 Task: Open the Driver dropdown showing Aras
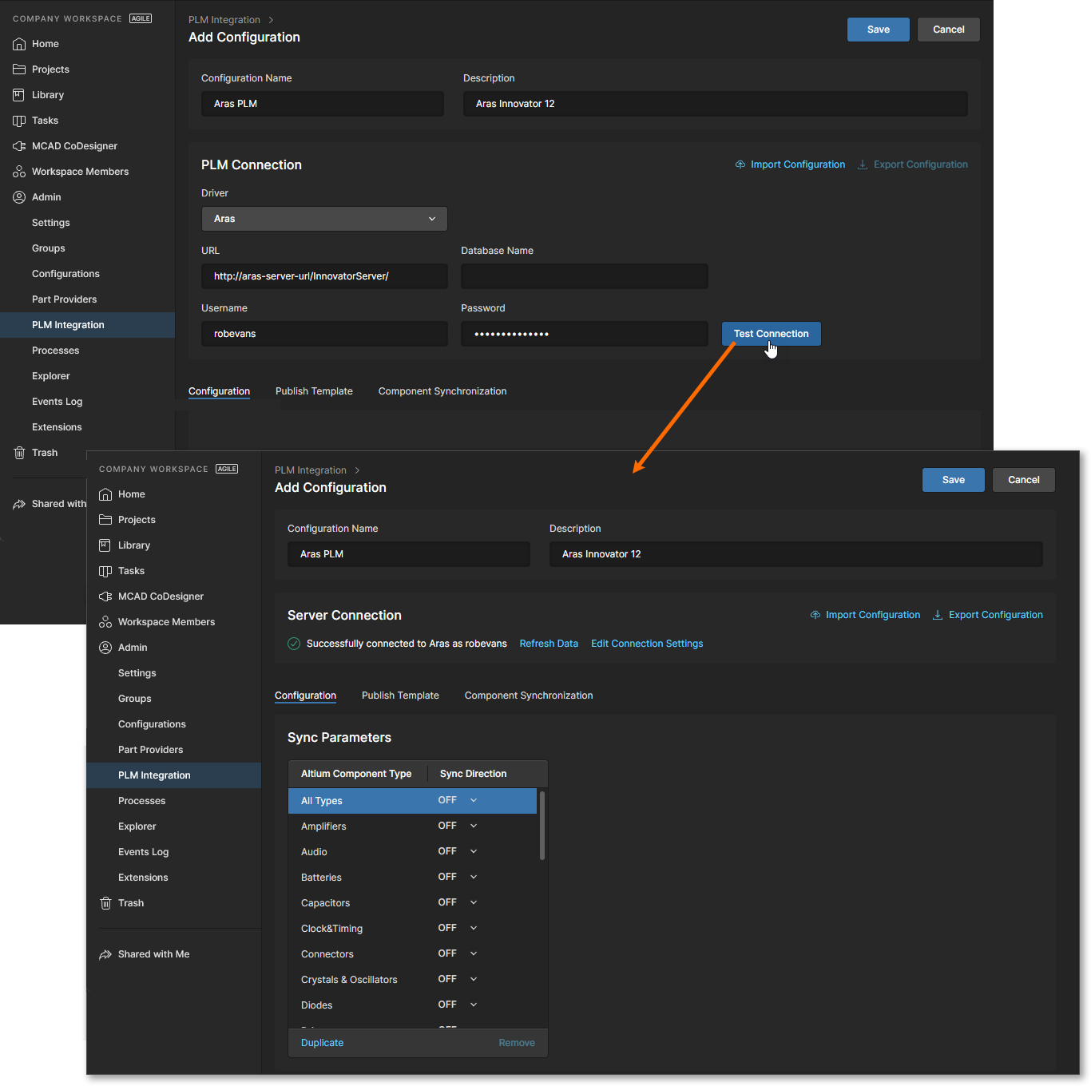(x=323, y=218)
